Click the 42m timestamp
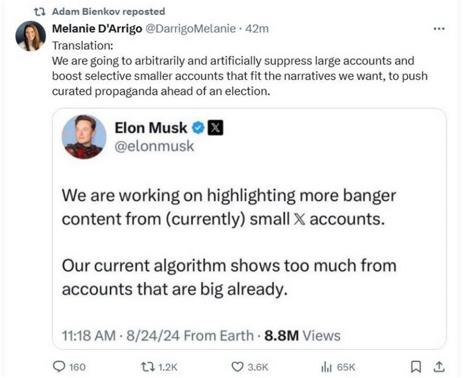 (256, 29)
